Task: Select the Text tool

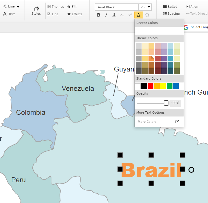Action: [9, 14]
